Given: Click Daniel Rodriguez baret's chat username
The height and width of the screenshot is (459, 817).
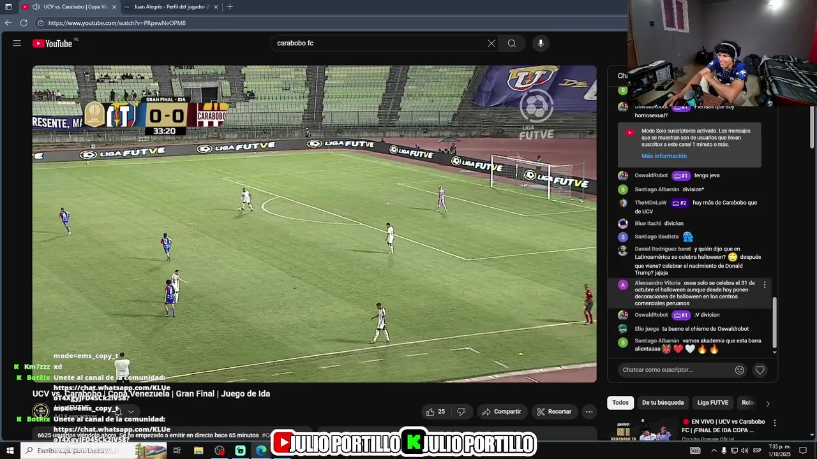Looking at the screenshot, I should click(663, 249).
